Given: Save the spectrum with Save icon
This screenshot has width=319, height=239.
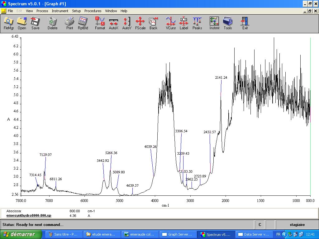Looking at the screenshot, I should [35, 23].
